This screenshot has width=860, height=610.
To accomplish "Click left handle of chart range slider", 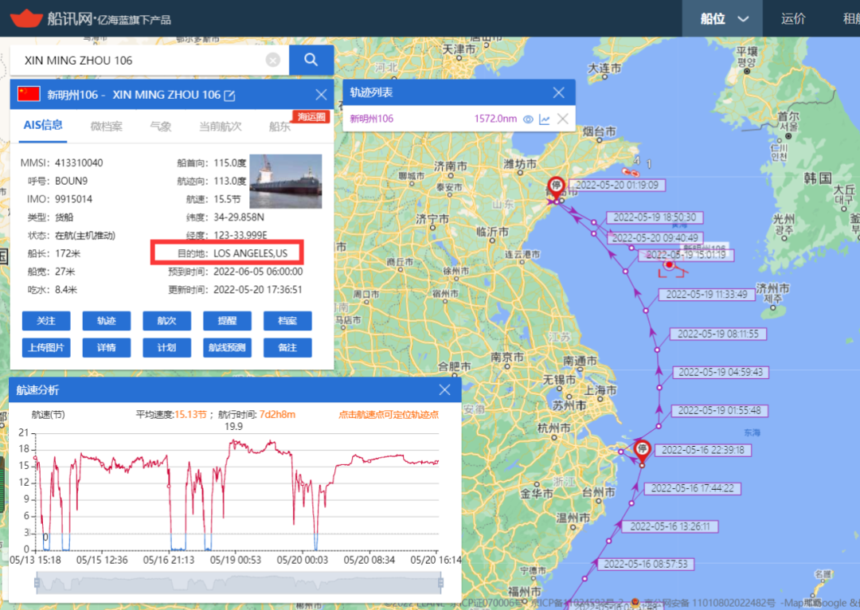I will coord(35,584).
